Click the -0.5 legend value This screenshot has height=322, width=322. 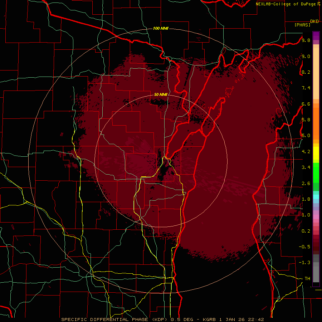pyautogui.click(x=304, y=247)
